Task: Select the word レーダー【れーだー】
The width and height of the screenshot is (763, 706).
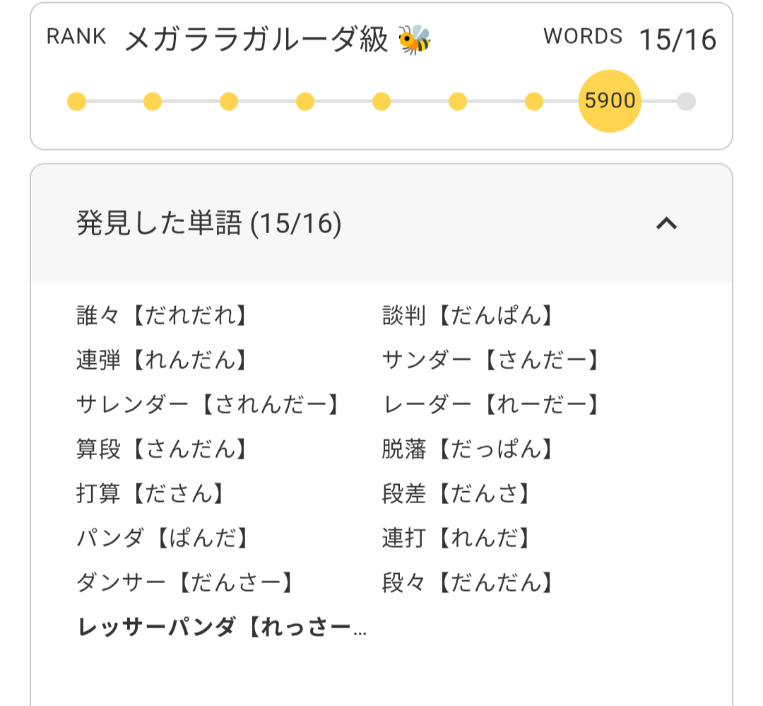Action: 492,404
